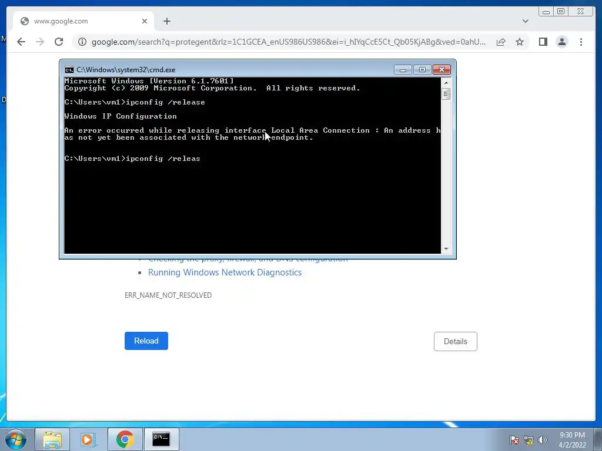Click the Windows IP Configuration line in cmd
Screen dimensions: 602x451
click(121, 116)
